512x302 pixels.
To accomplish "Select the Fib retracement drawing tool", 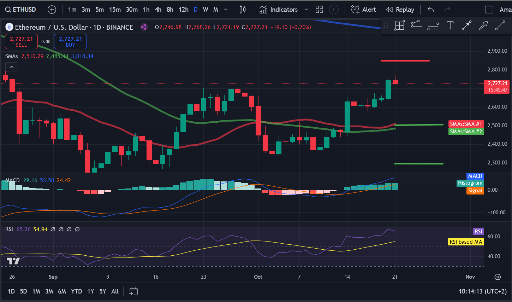I will pos(416,25).
